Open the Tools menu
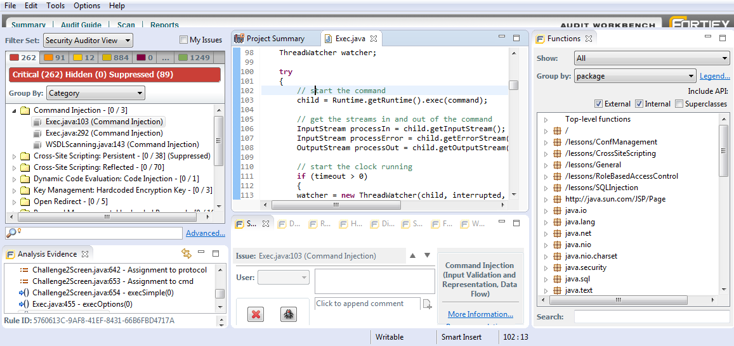This screenshot has width=734, height=346. (x=56, y=6)
